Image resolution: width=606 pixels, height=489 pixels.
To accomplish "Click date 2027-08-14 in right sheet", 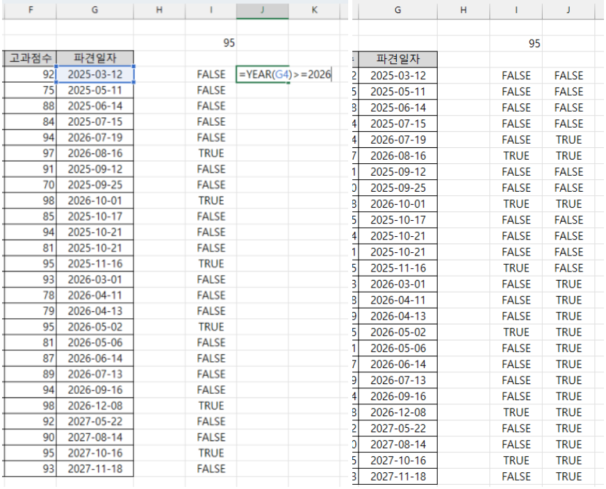I will pos(398,444).
